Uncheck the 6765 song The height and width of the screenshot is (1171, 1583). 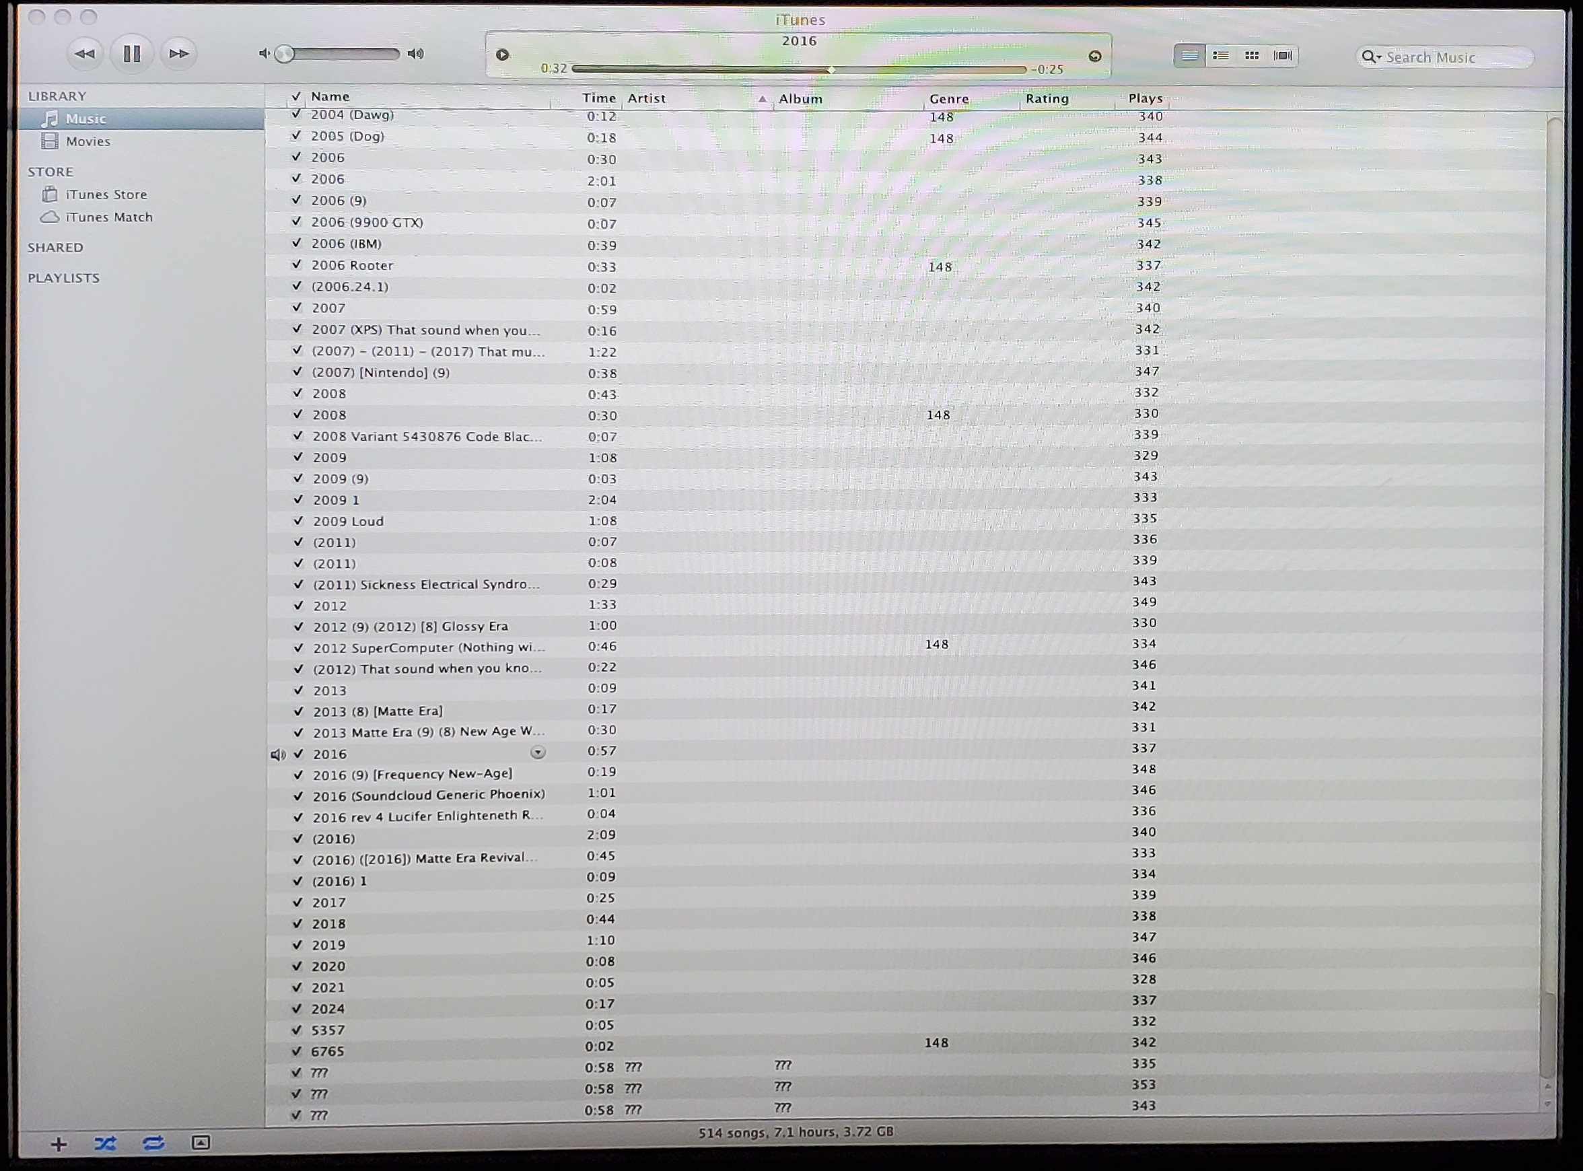[x=297, y=1051]
